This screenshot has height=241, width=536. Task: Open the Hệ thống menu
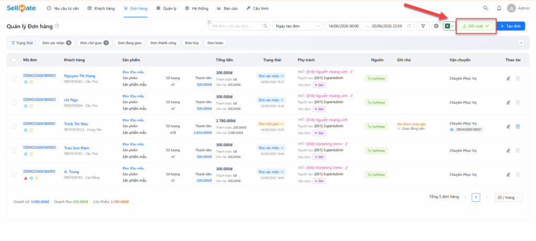point(197,8)
